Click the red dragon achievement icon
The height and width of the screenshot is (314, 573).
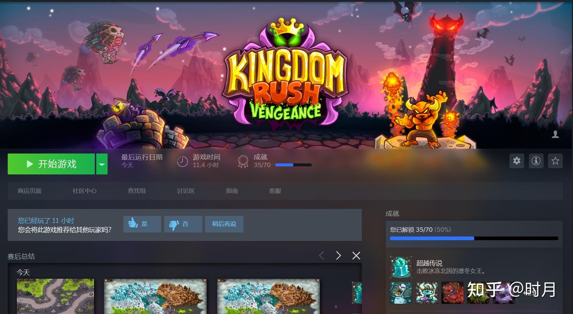(453, 293)
